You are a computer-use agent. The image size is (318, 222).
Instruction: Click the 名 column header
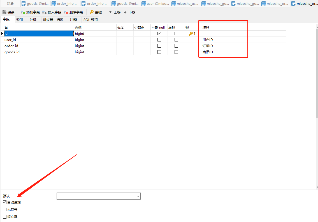click(39, 27)
